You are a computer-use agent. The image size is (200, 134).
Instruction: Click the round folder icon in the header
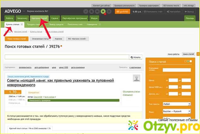[x=97, y=11]
